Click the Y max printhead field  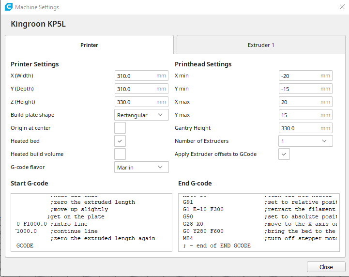point(299,115)
